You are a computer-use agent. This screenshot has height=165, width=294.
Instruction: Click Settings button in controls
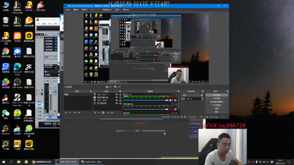pos(217,109)
